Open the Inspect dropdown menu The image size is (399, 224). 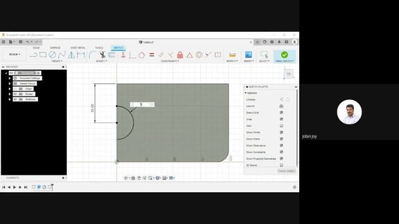232,61
